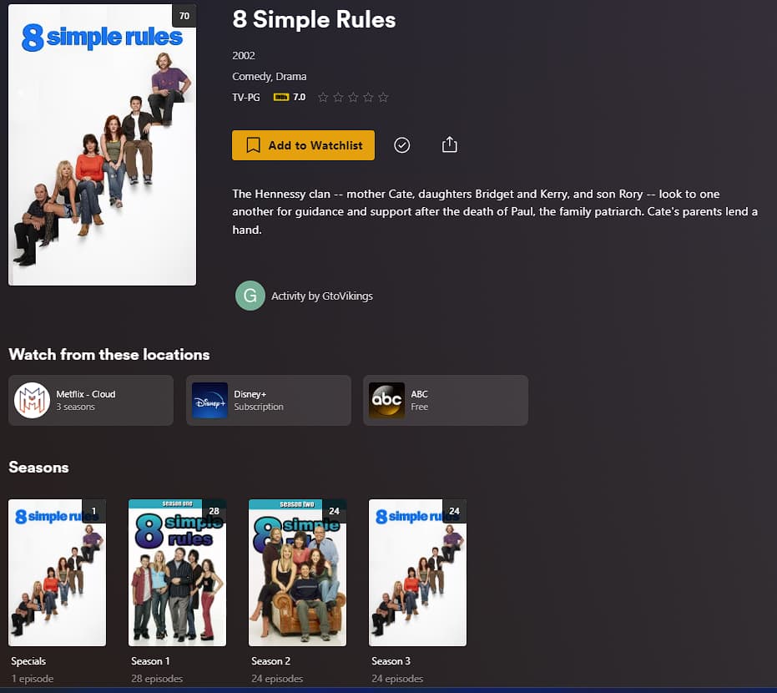Click the Season 3 title link

pyautogui.click(x=391, y=660)
